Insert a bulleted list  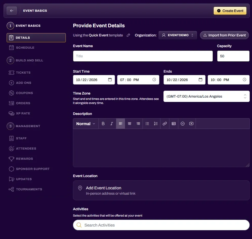pyautogui.click(x=147, y=124)
